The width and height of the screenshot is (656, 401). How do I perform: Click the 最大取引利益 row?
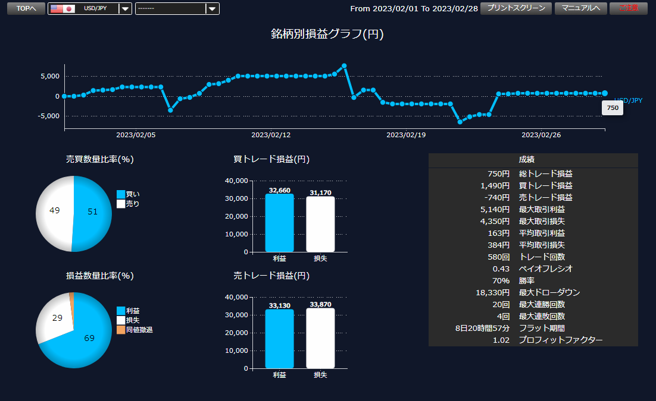pyautogui.click(x=533, y=209)
